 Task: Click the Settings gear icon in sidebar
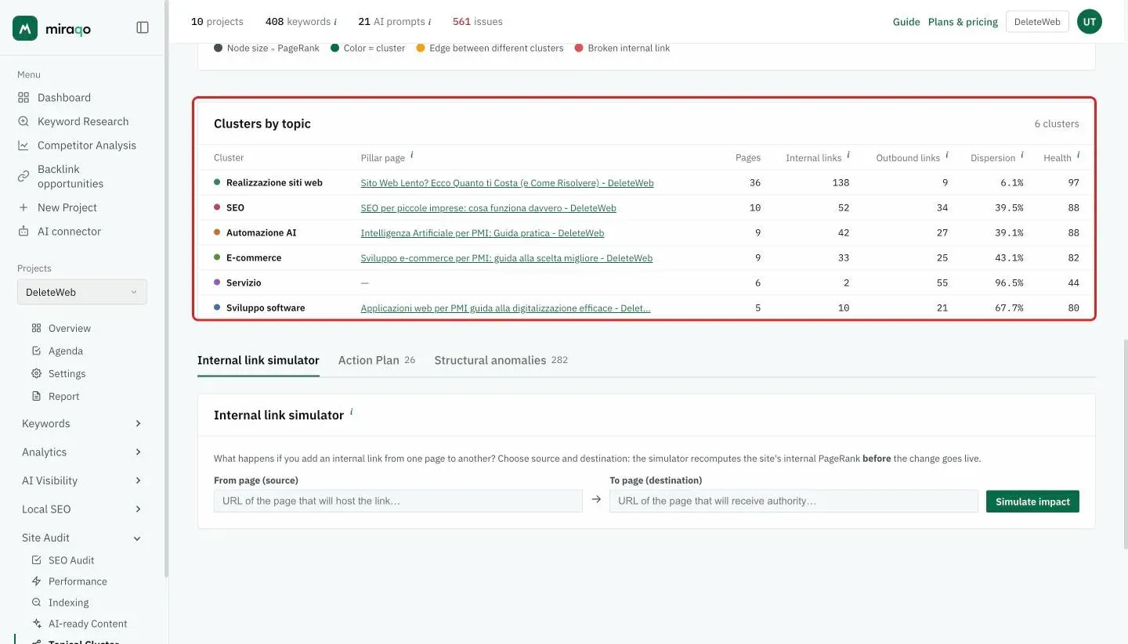point(36,373)
